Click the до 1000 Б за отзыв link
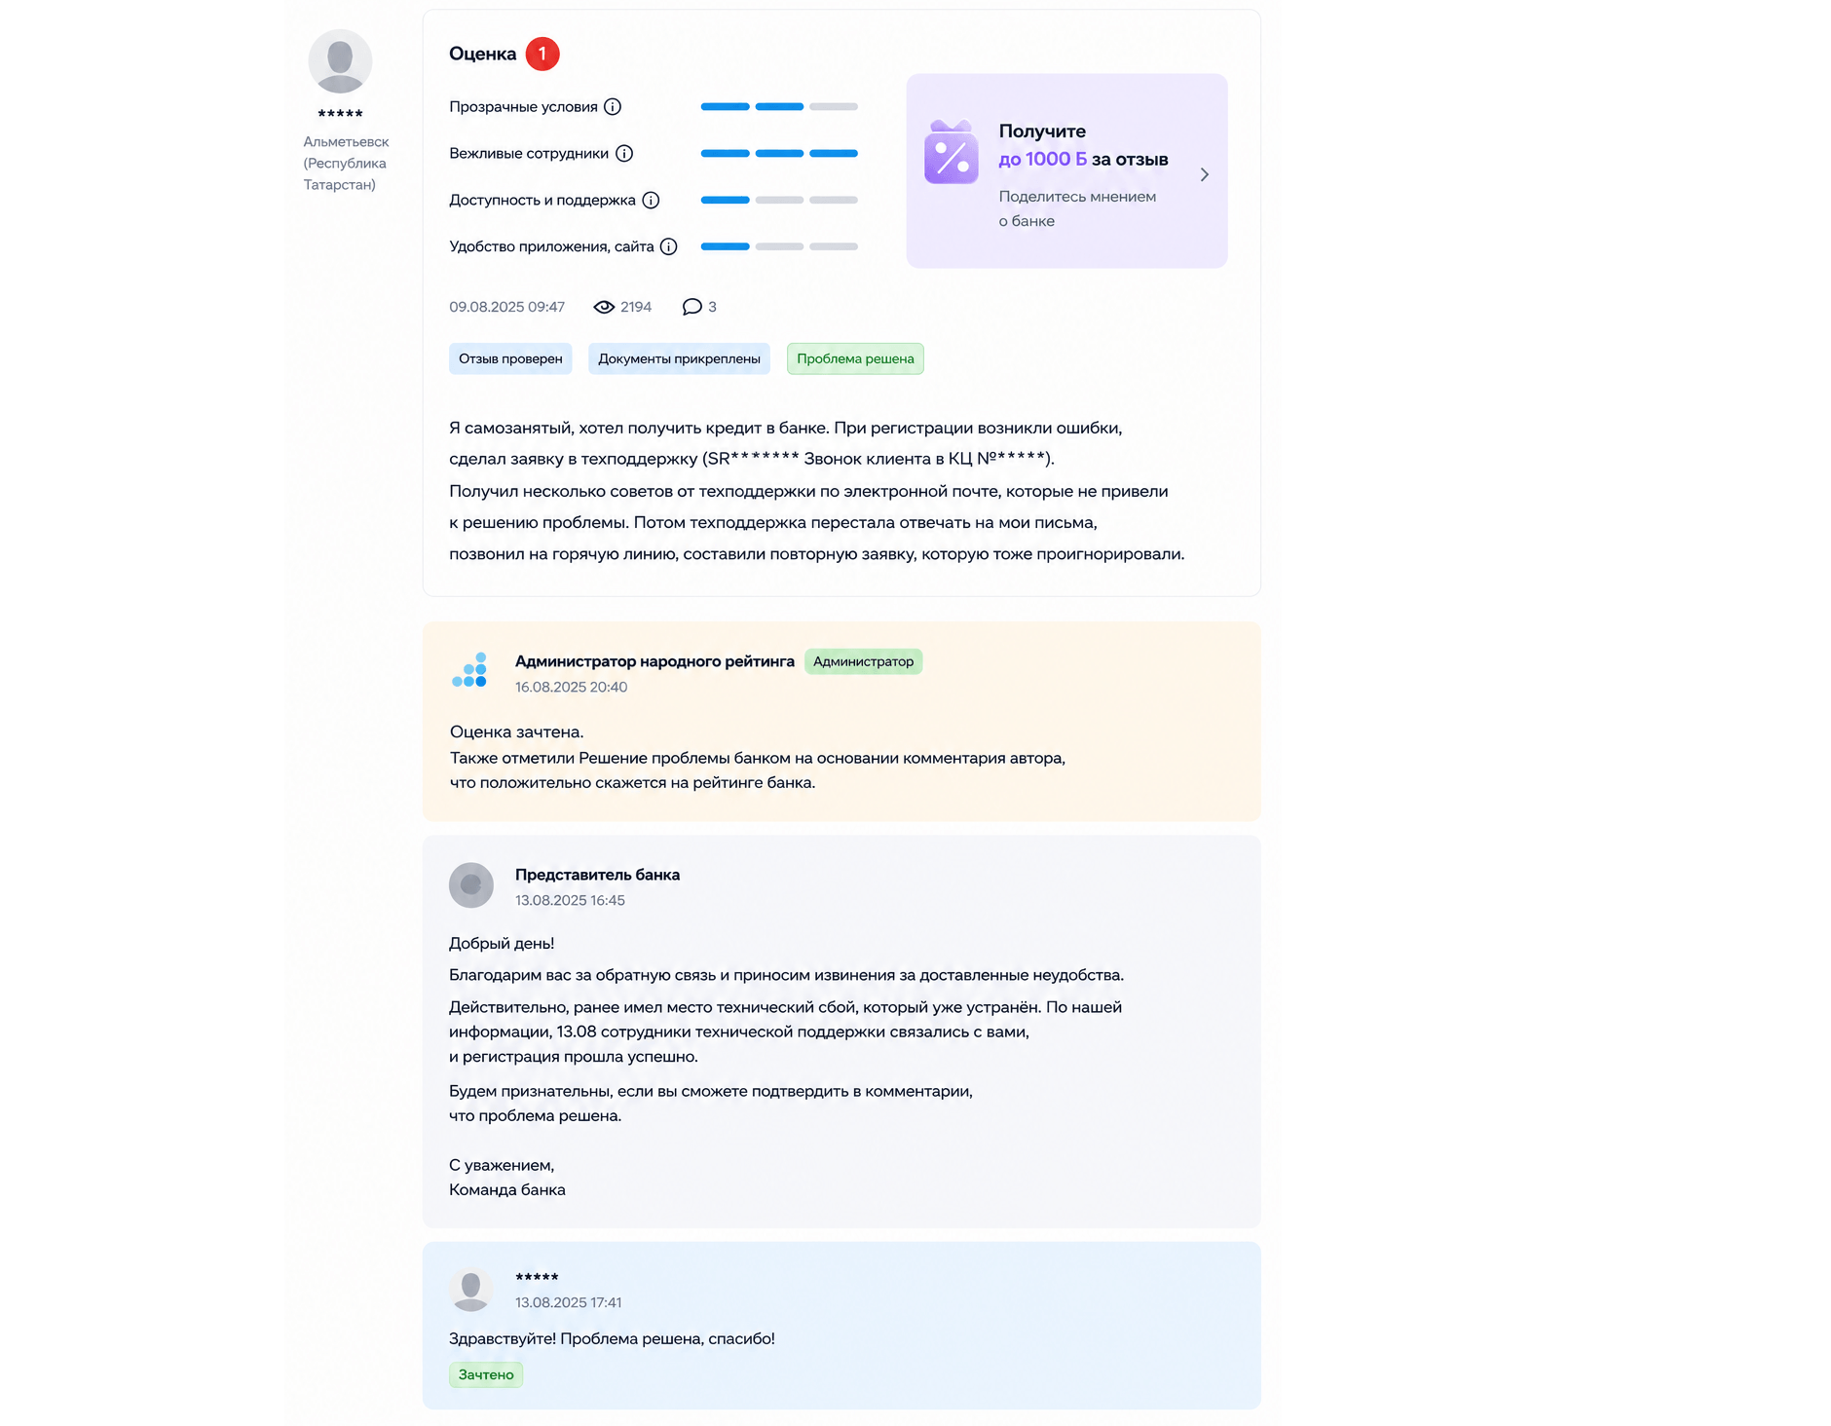Image resolution: width=1831 pixels, height=1426 pixels. pos(1083,160)
